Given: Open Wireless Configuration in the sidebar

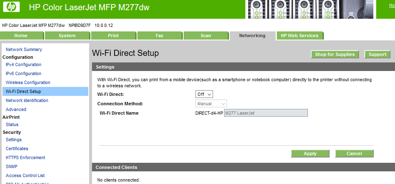Looking at the screenshot, I should [28, 82].
